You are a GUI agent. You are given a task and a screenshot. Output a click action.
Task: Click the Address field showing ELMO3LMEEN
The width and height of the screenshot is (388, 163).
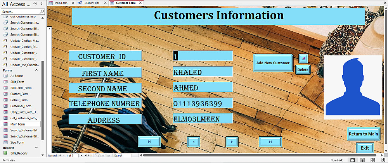(203, 118)
